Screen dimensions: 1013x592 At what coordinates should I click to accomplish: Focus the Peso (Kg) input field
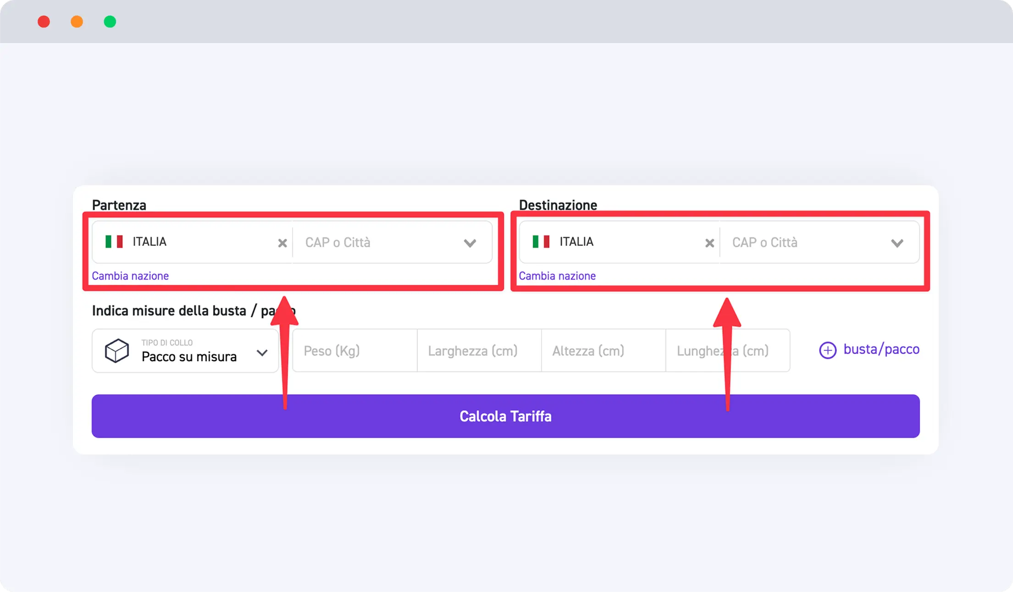pyautogui.click(x=354, y=351)
